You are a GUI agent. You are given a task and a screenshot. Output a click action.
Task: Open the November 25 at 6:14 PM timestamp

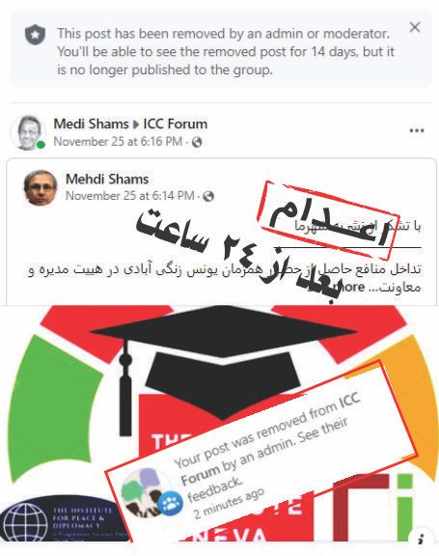(x=129, y=196)
